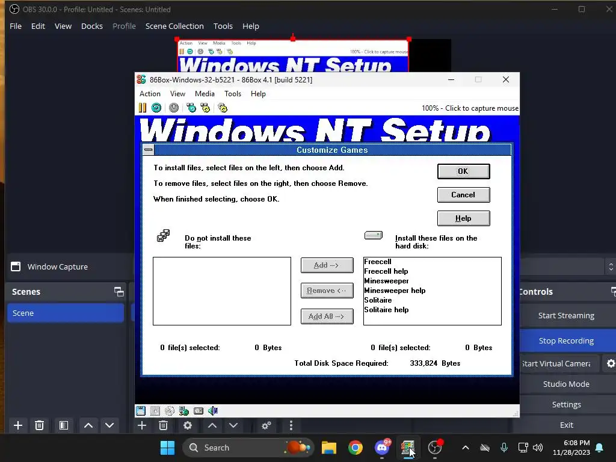
Task: Pause emulation with 86Box pause icon
Action: (x=142, y=108)
